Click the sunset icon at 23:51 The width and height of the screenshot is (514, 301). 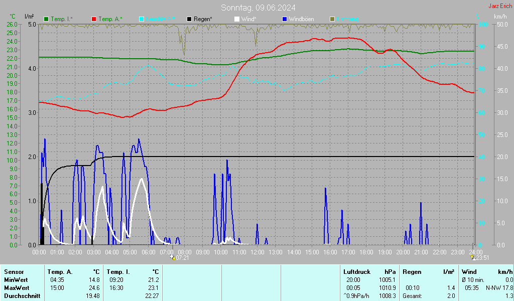point(473,258)
